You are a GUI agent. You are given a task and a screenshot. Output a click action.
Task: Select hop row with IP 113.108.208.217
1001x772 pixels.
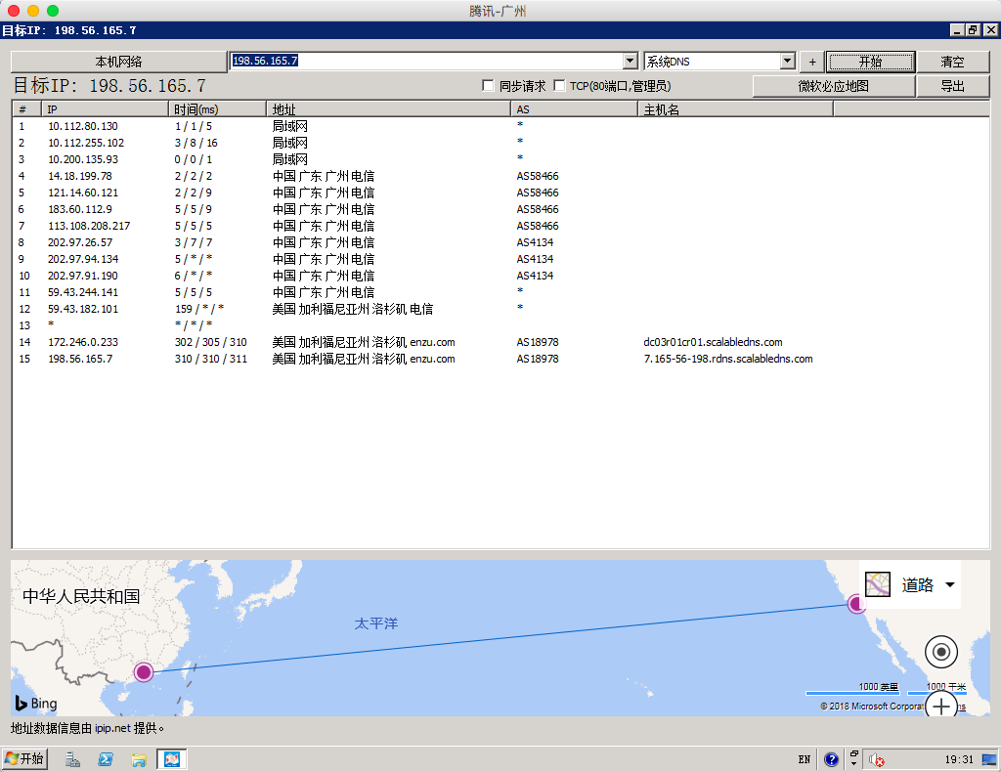tap(500, 226)
